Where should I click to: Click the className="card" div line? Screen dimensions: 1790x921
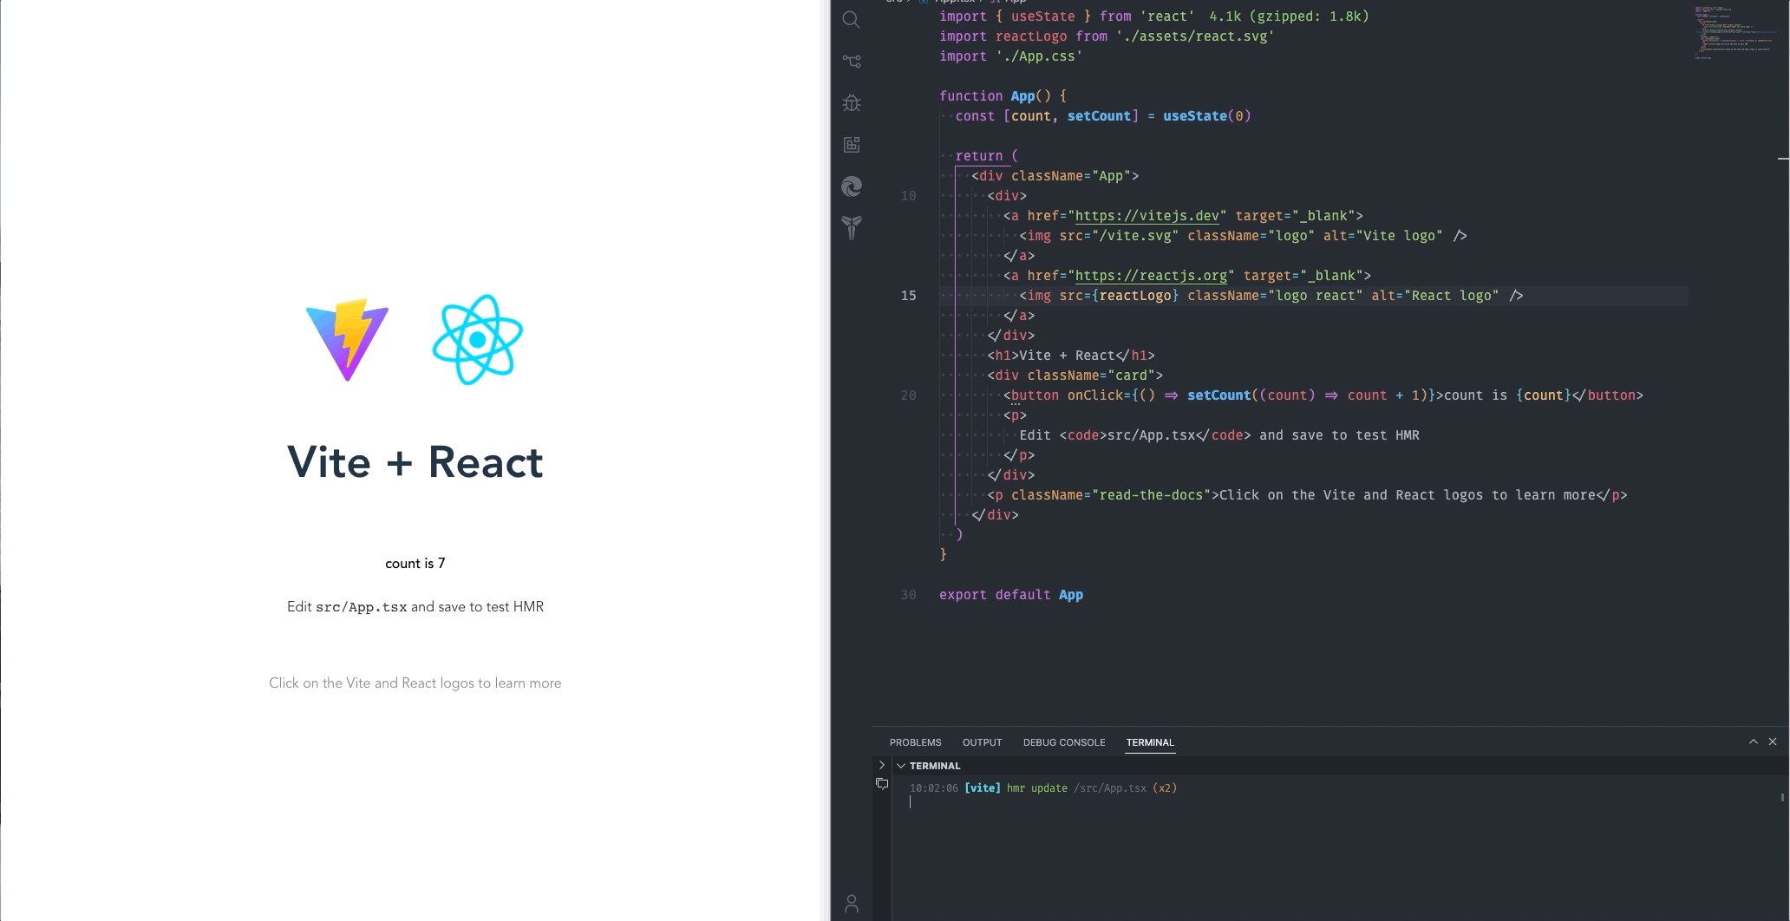click(1075, 376)
